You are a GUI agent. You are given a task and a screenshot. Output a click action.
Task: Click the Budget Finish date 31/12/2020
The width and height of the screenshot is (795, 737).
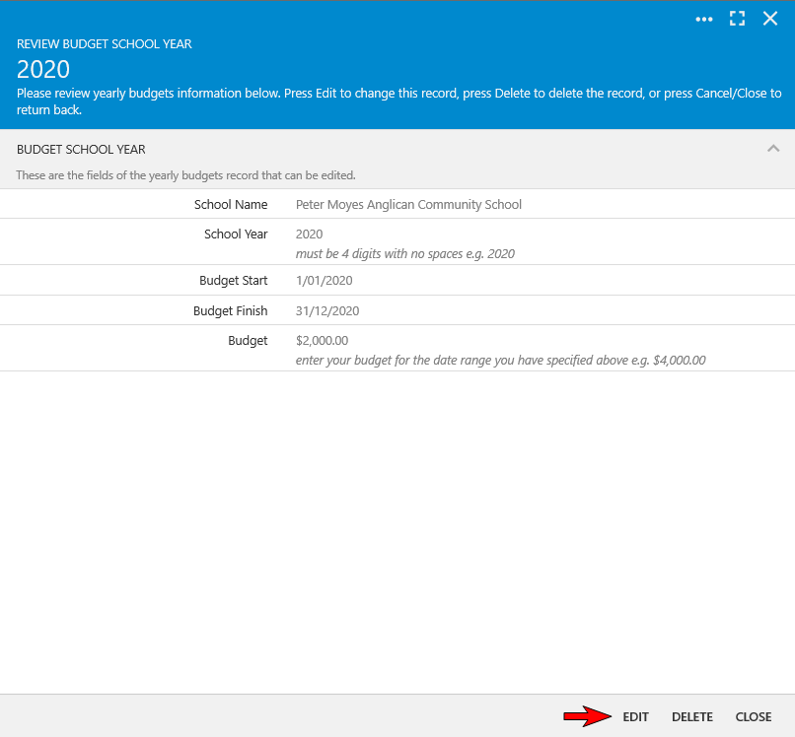(327, 311)
